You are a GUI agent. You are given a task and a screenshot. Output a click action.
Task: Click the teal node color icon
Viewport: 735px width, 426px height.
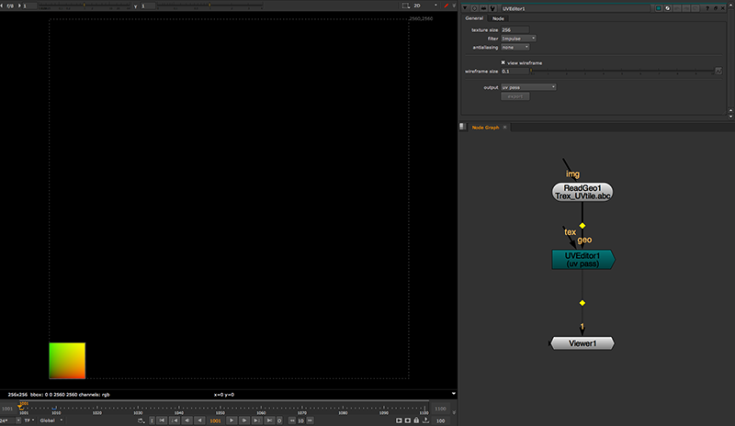[x=657, y=7]
